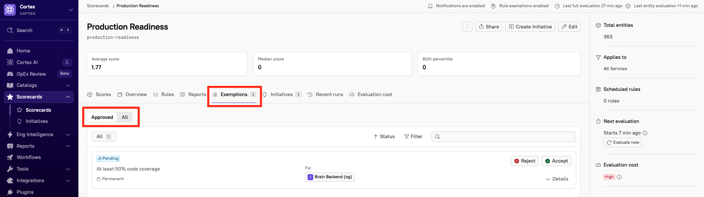The image size is (704, 197).
Task: Click the Beta badge beside OpEx Review
Action: coord(65,74)
